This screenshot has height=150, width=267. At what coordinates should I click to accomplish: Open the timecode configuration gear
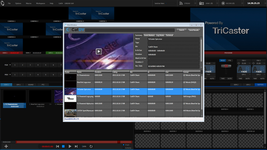tap(265, 3)
